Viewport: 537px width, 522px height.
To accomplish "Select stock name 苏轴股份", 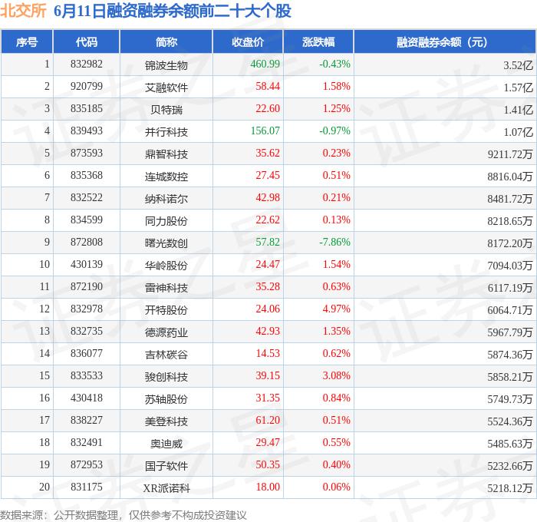I will (166, 399).
